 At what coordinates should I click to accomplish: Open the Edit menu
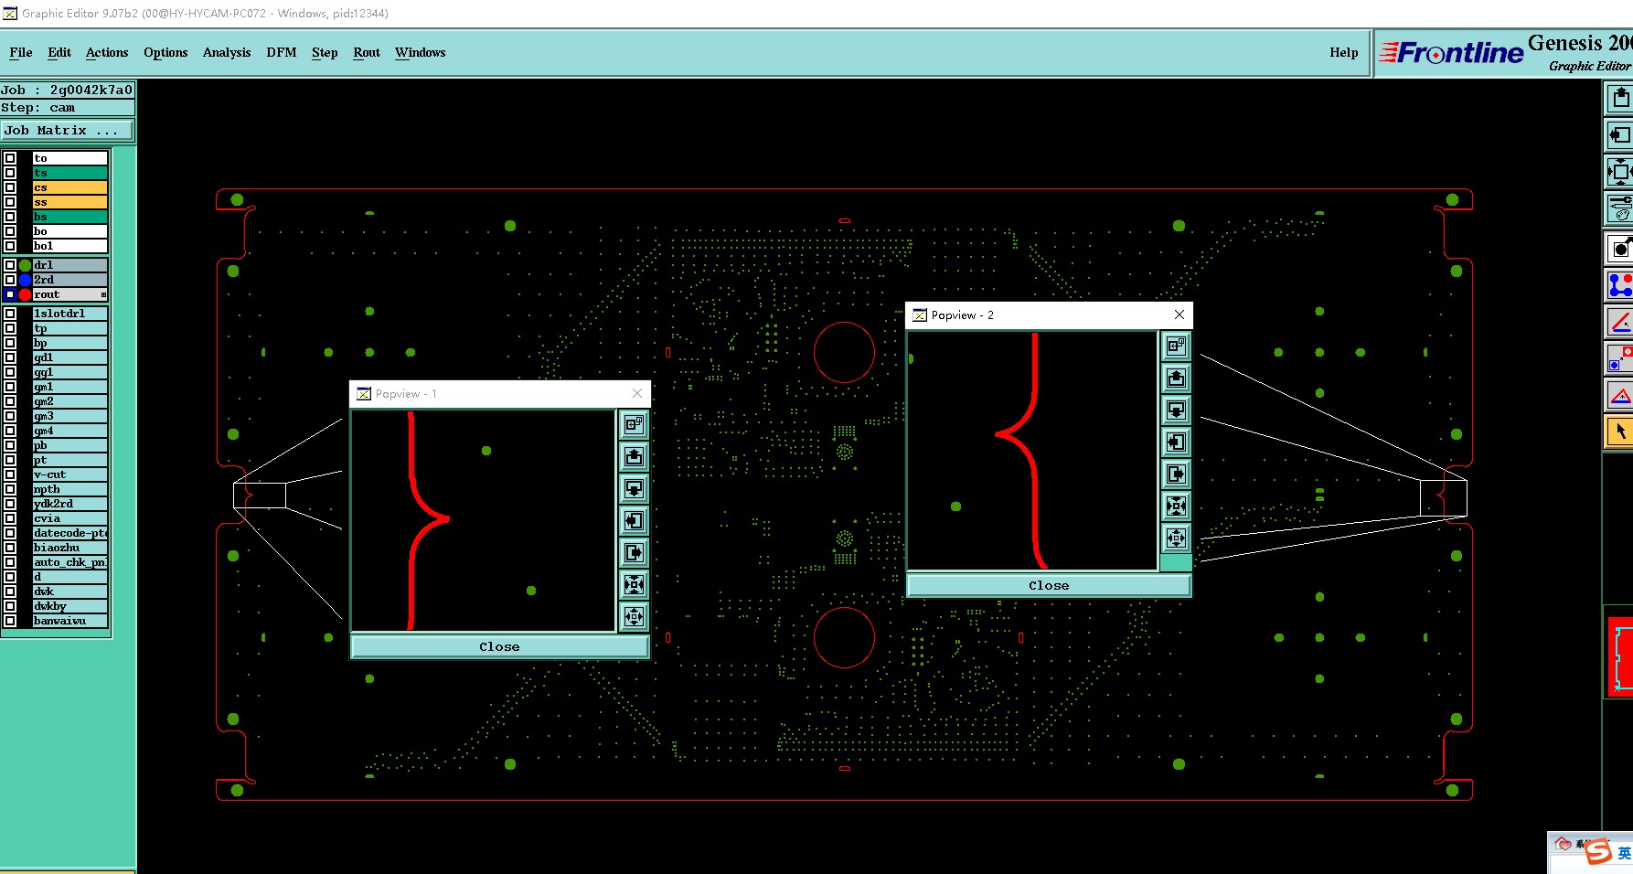(59, 52)
